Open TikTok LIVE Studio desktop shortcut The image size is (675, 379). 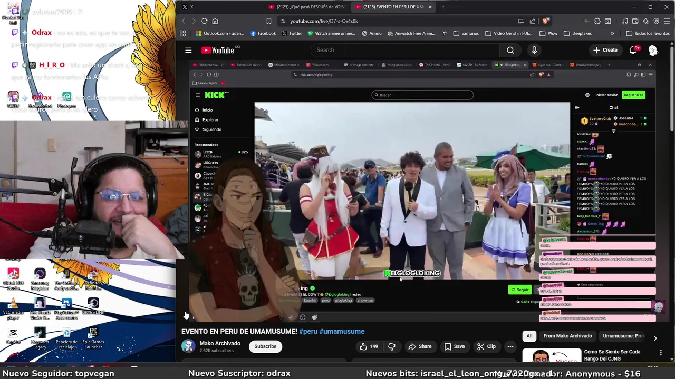point(13,279)
